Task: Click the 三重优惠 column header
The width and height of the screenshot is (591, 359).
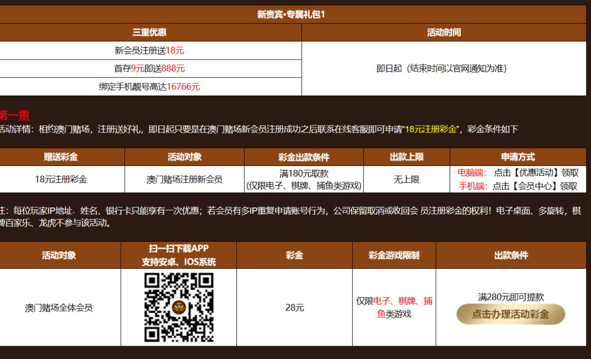Action: pyautogui.click(x=149, y=33)
